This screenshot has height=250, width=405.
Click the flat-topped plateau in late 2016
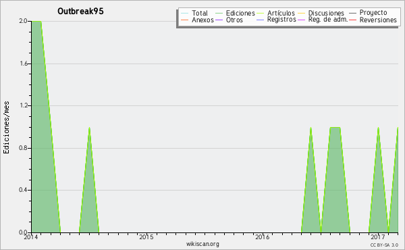[x=335, y=128]
